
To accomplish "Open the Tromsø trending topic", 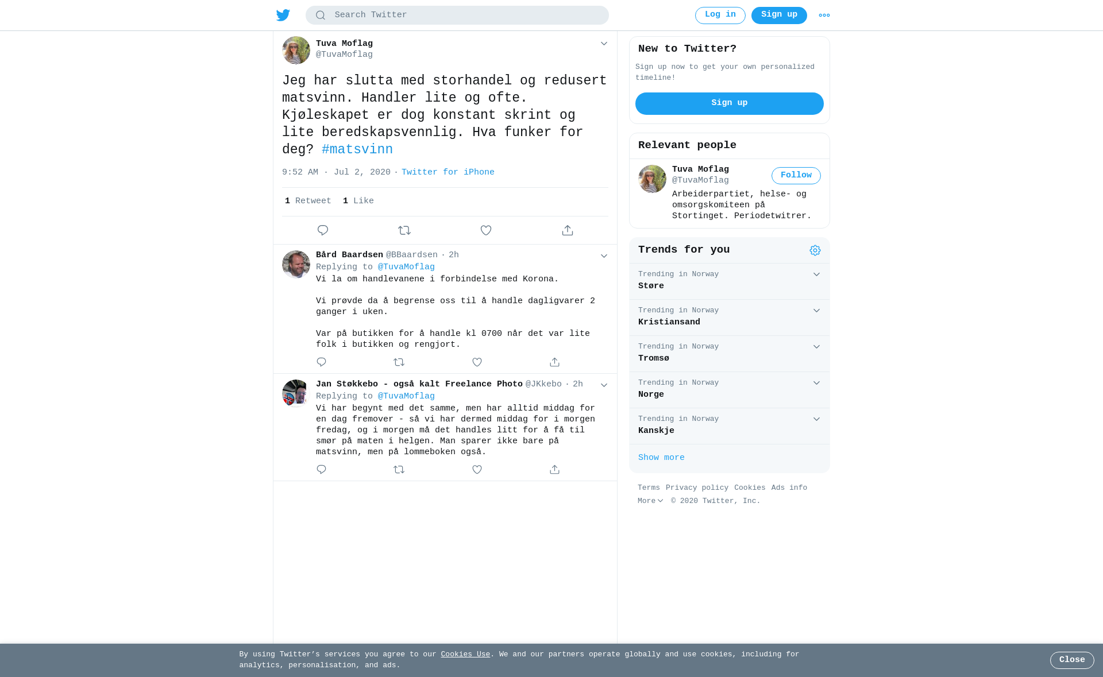I will pyautogui.click(x=730, y=354).
